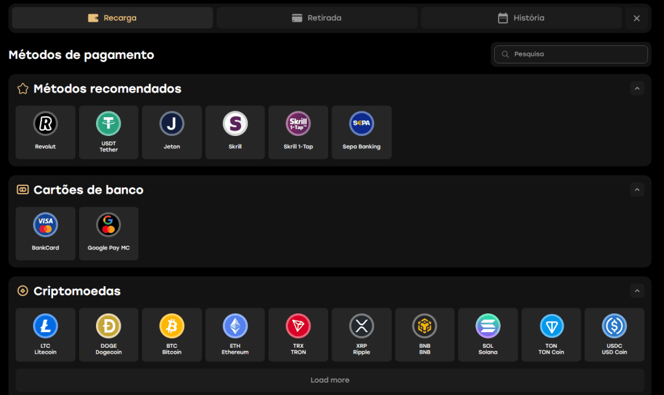This screenshot has height=395, width=664.
Task: Choose Google Pay MC payment method
Action: [x=108, y=234]
